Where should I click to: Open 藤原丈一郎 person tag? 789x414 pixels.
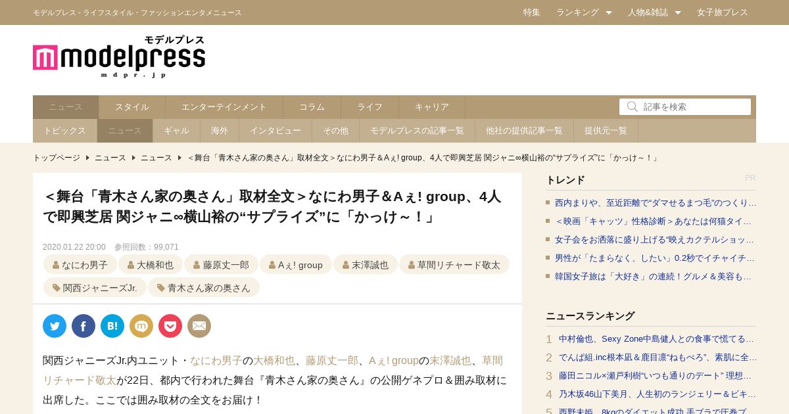pos(221,265)
